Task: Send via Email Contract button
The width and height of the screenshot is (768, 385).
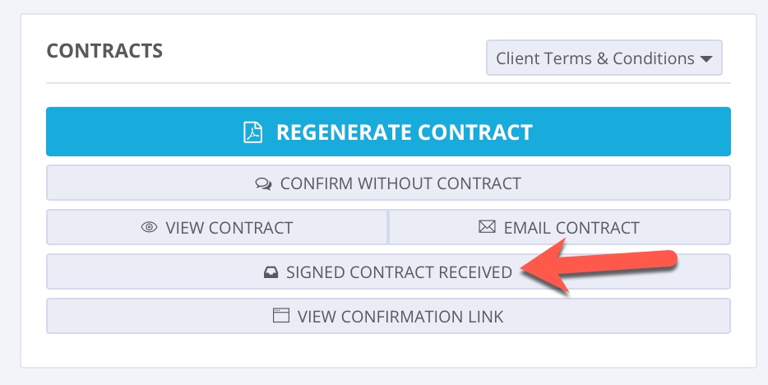Action: click(559, 227)
